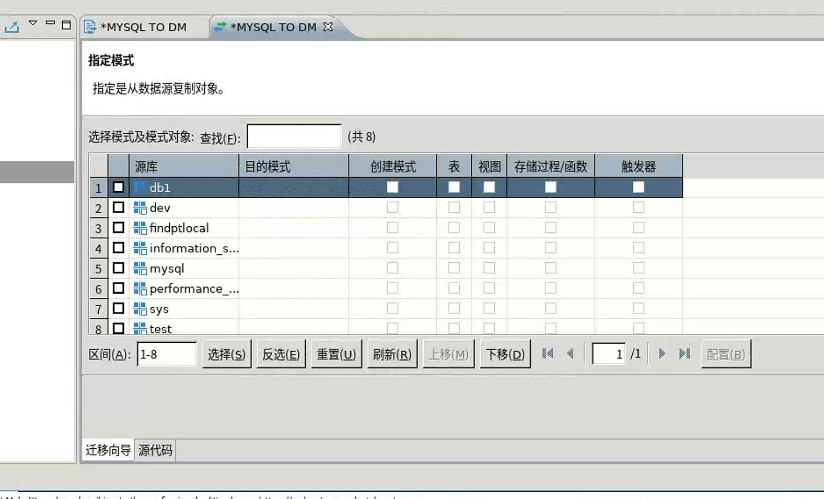The image size is (824, 499).
Task: Open the 迁移向导 bottom tab
Action: pos(108,450)
